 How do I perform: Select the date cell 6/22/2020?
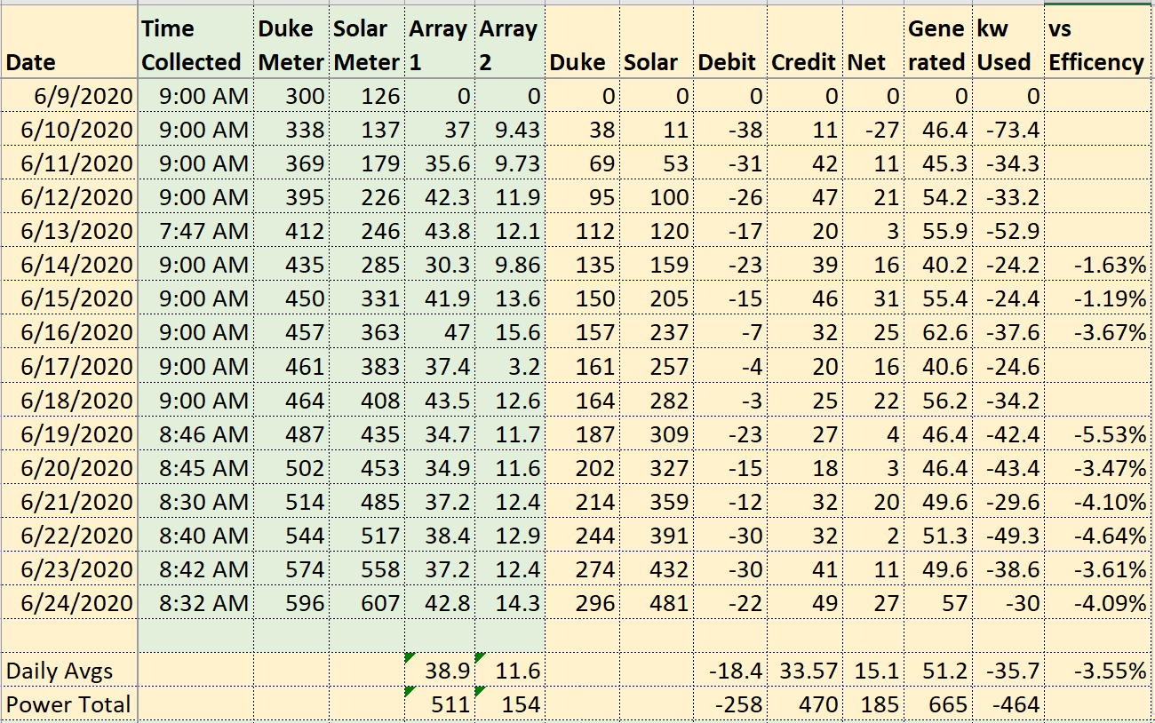69,535
